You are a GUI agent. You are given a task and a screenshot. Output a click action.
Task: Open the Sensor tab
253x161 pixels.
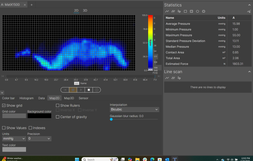(x=83, y=98)
